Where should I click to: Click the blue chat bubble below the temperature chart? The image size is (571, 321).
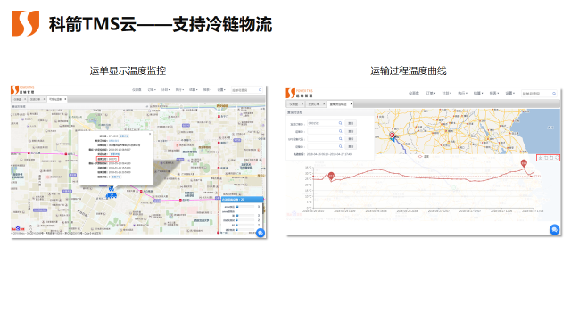[x=554, y=230]
